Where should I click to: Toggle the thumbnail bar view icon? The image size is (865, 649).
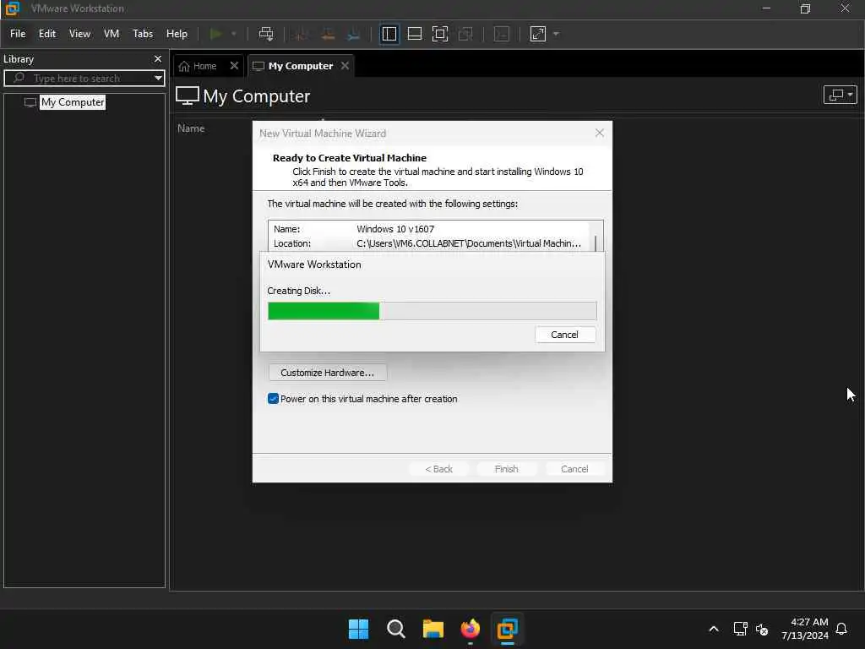pyautogui.click(x=414, y=34)
